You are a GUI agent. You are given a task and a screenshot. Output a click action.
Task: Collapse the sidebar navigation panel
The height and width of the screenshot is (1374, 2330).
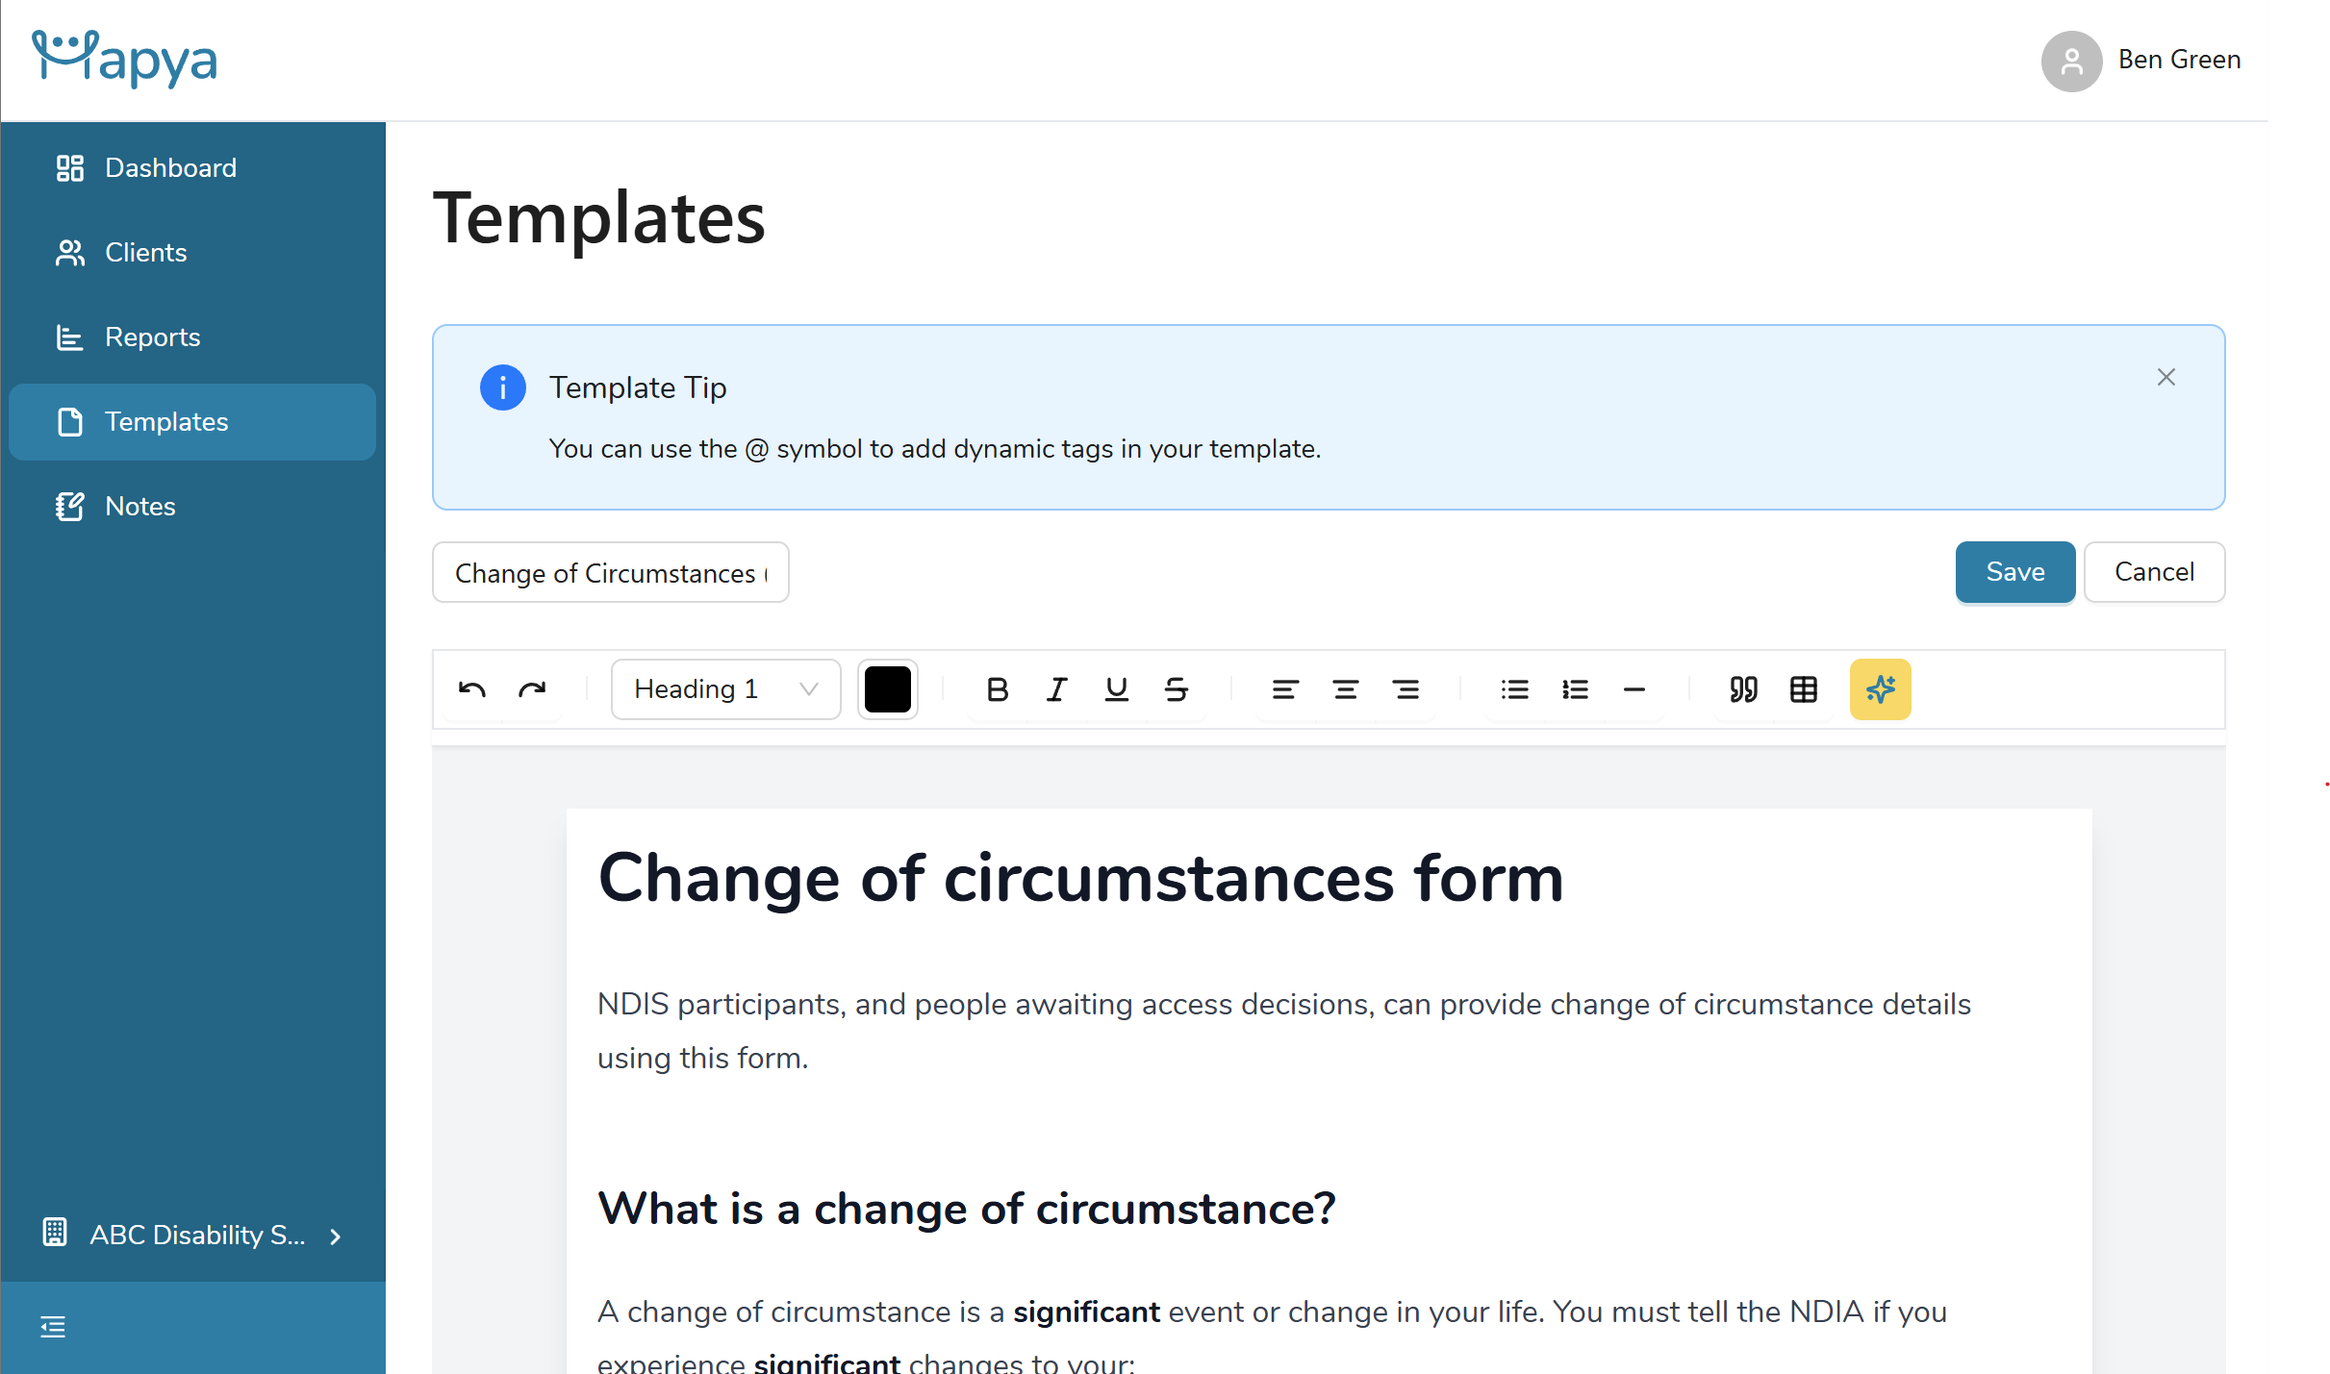(x=53, y=1327)
